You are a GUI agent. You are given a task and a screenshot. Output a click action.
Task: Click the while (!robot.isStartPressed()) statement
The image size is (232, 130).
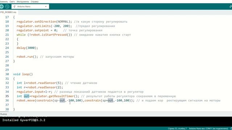pos(44,35)
